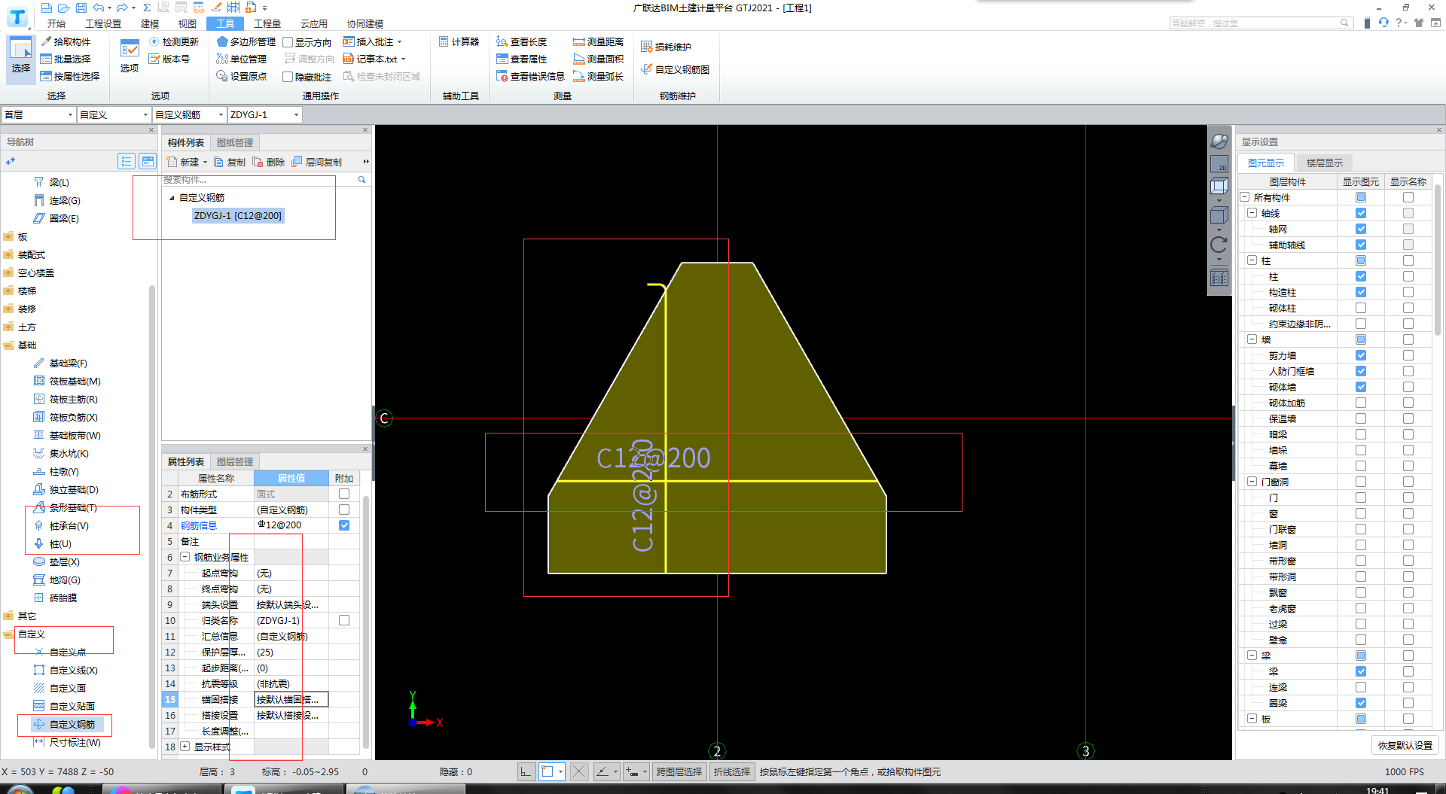Toggle 砌体柱 show element checkbox
This screenshot has height=794, width=1446.
(1361, 308)
